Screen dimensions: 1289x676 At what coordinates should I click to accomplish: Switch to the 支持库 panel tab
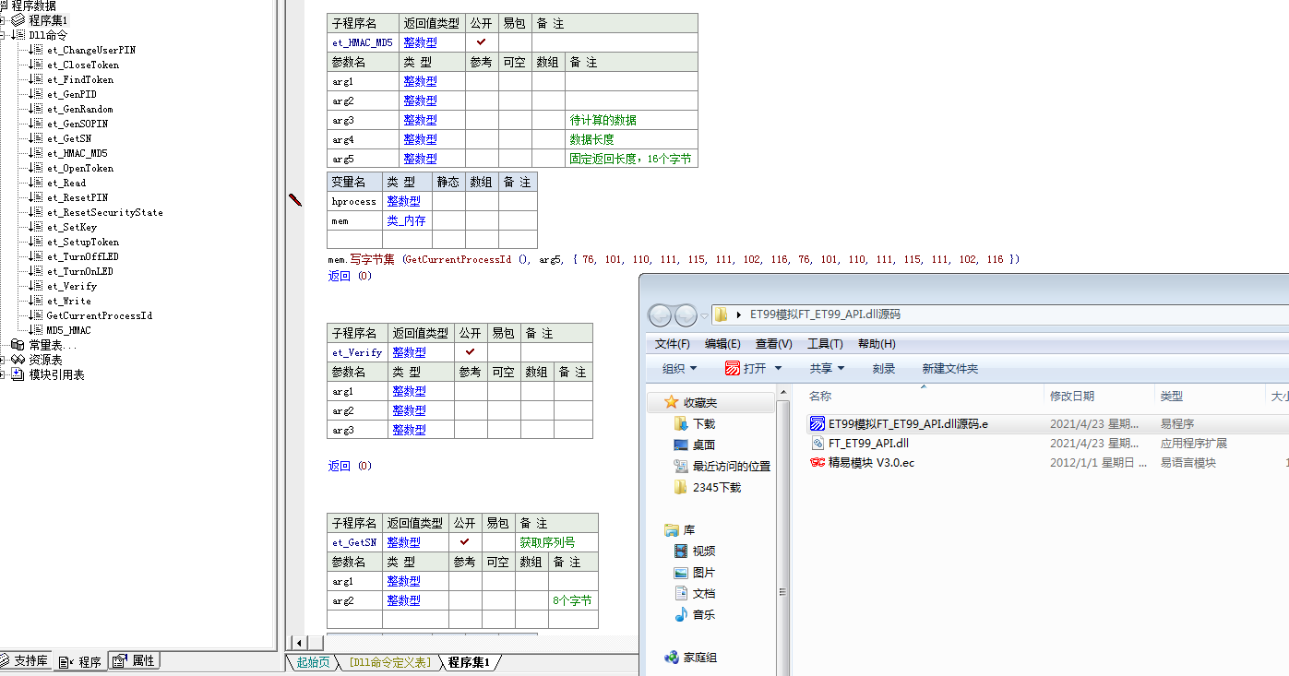26,661
